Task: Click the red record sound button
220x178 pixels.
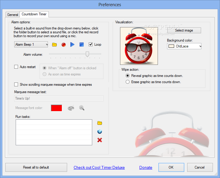Action: 64,44
